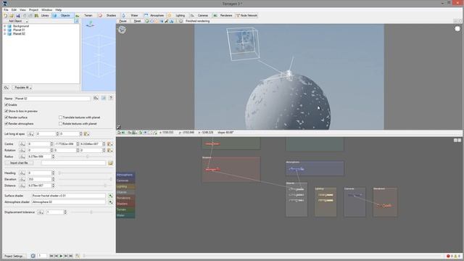Toggle the Enable checkbox
The height and width of the screenshot is (261, 464).
7,104
